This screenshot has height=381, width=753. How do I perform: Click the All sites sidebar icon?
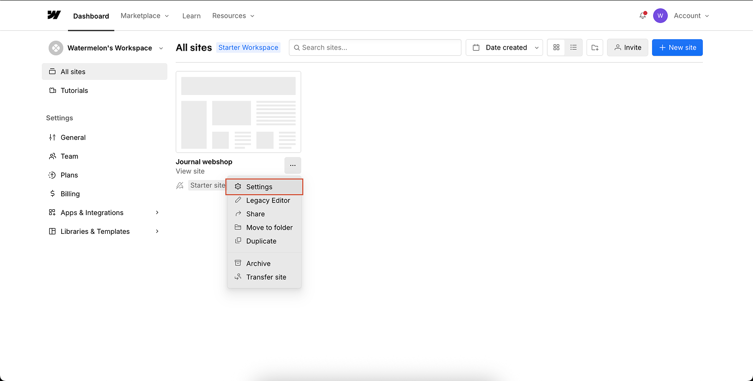point(52,72)
